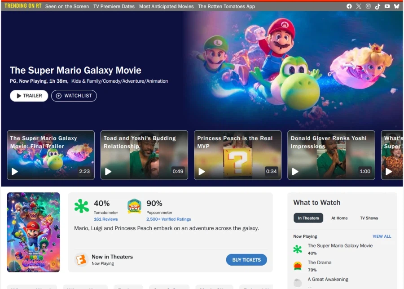Image resolution: width=404 pixels, height=289 pixels.
Task: Open the 161 Reviews link
Action: pos(105,219)
